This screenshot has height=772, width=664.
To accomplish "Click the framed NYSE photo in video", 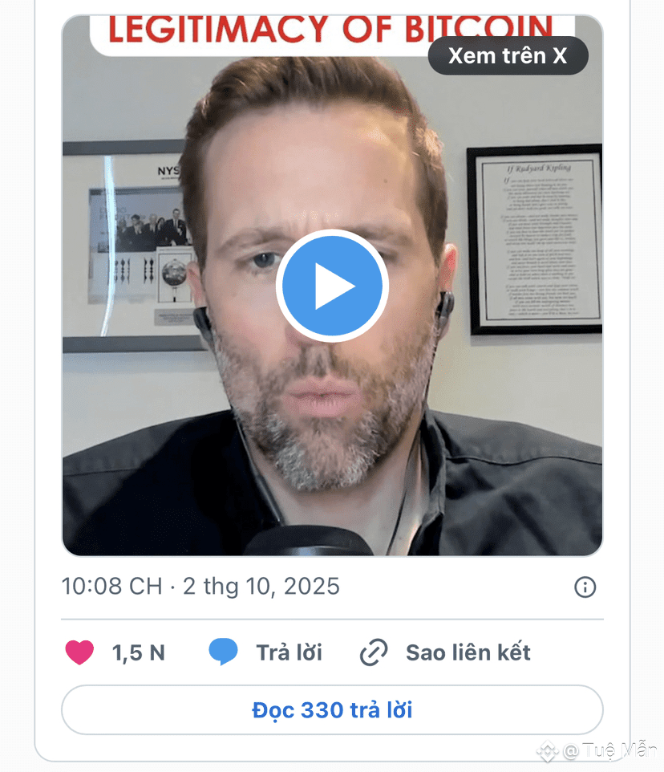I will tap(131, 246).
